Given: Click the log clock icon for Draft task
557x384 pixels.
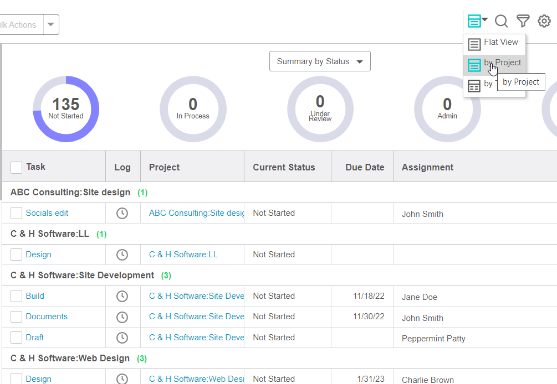Looking at the screenshot, I should pos(122,337).
